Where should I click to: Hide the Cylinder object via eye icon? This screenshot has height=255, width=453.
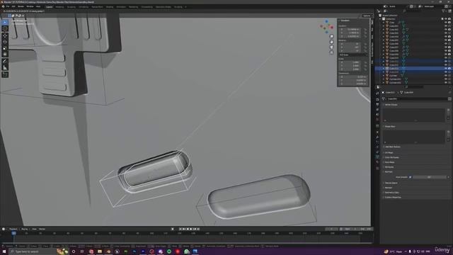[446, 76]
